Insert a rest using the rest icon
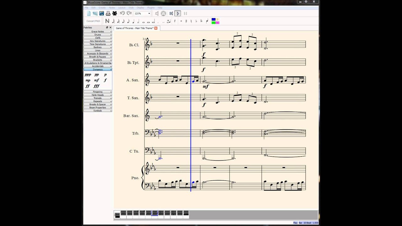 pos(175,21)
